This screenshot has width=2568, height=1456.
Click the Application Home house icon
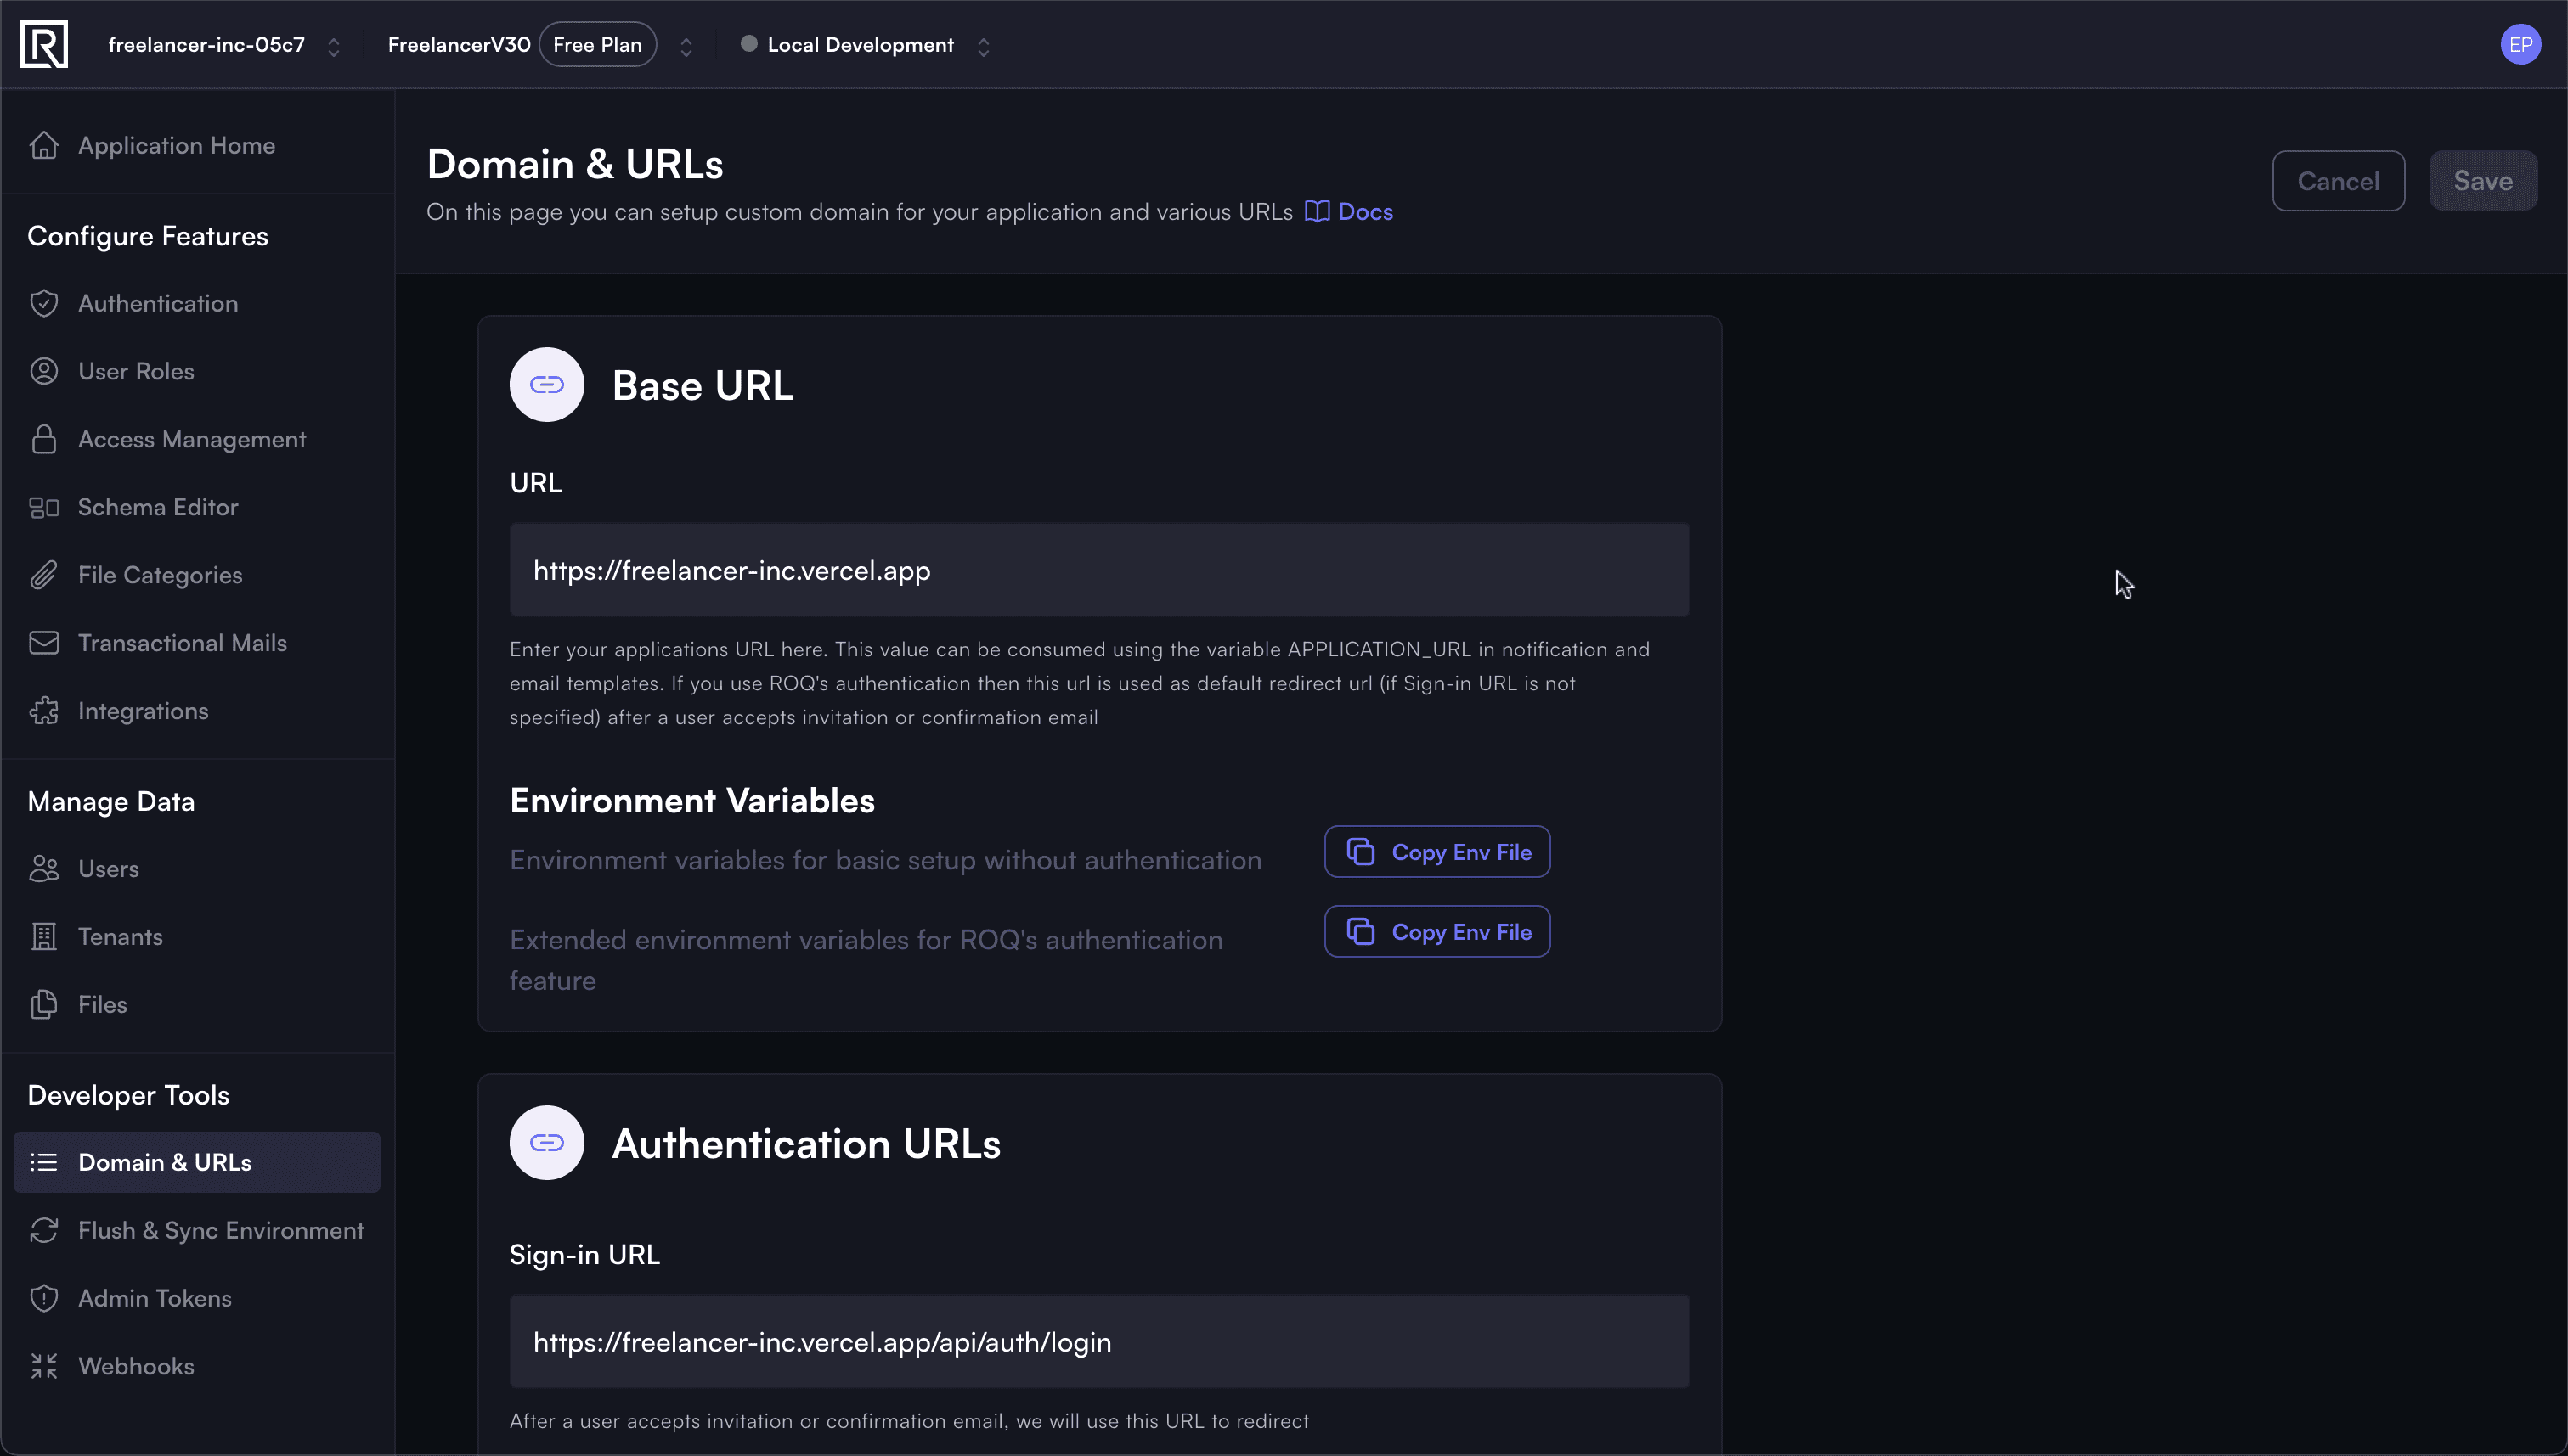[43, 145]
